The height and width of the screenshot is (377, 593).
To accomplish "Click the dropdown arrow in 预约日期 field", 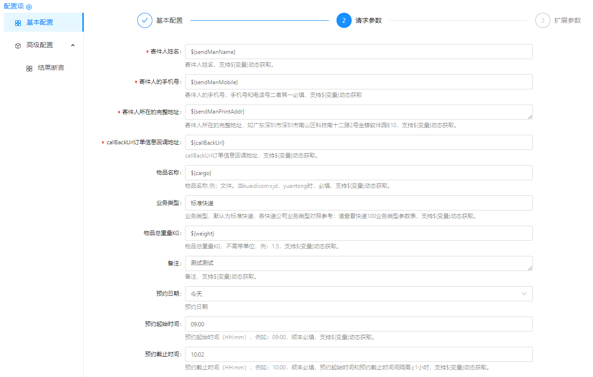I will pyautogui.click(x=524, y=294).
